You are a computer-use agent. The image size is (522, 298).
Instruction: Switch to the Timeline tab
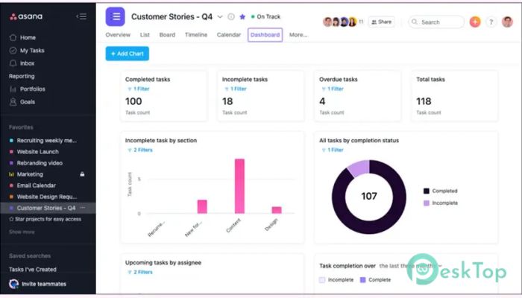tap(196, 34)
